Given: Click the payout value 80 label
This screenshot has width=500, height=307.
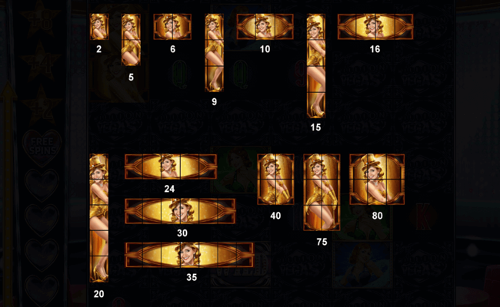Looking at the screenshot, I should click(x=377, y=216).
